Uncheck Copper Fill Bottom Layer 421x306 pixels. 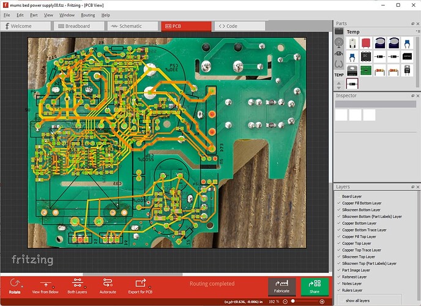tap(339, 203)
